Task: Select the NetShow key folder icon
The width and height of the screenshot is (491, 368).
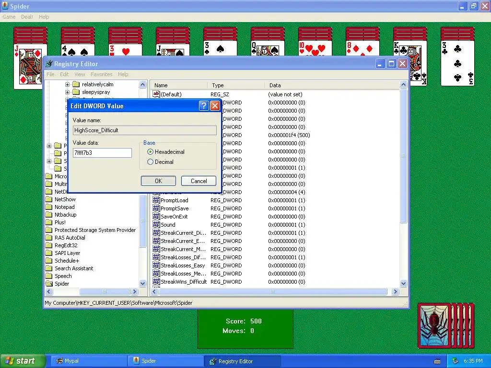Action: (x=49, y=199)
